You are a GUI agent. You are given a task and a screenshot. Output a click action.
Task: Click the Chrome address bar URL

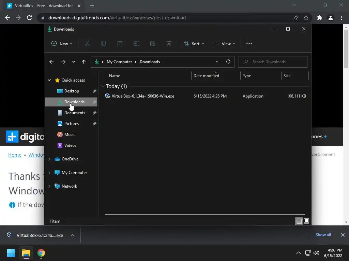[117, 18]
